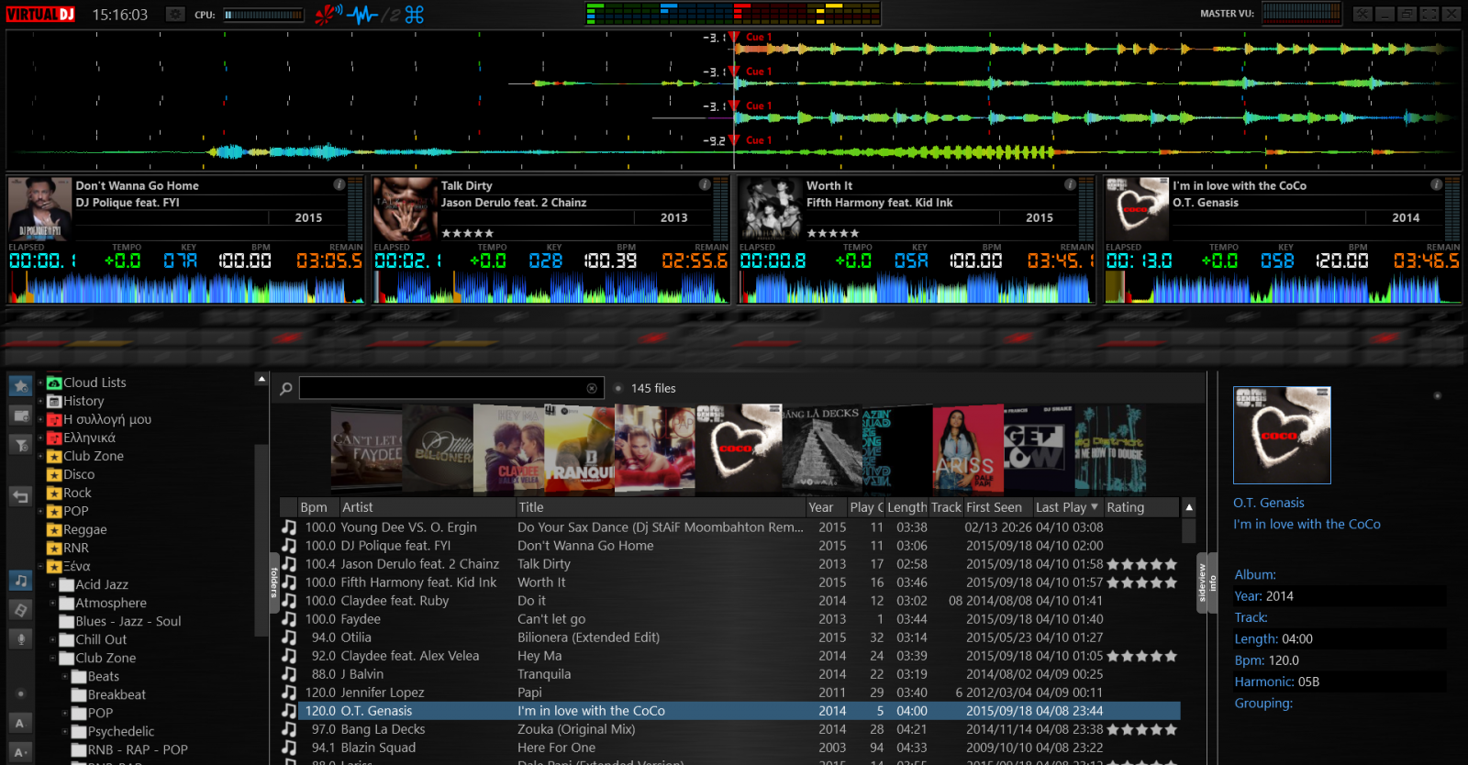Clear the search field with the x icon
This screenshot has width=1468, height=765.
point(592,388)
